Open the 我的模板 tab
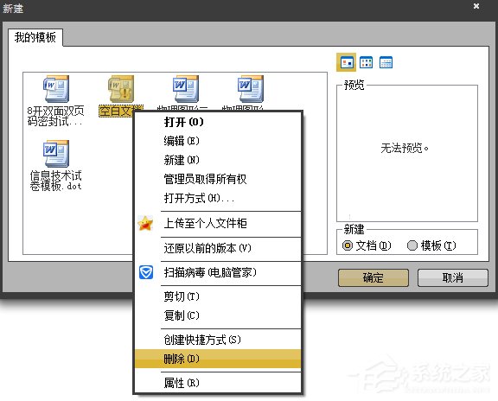498x401 pixels. tap(35, 37)
